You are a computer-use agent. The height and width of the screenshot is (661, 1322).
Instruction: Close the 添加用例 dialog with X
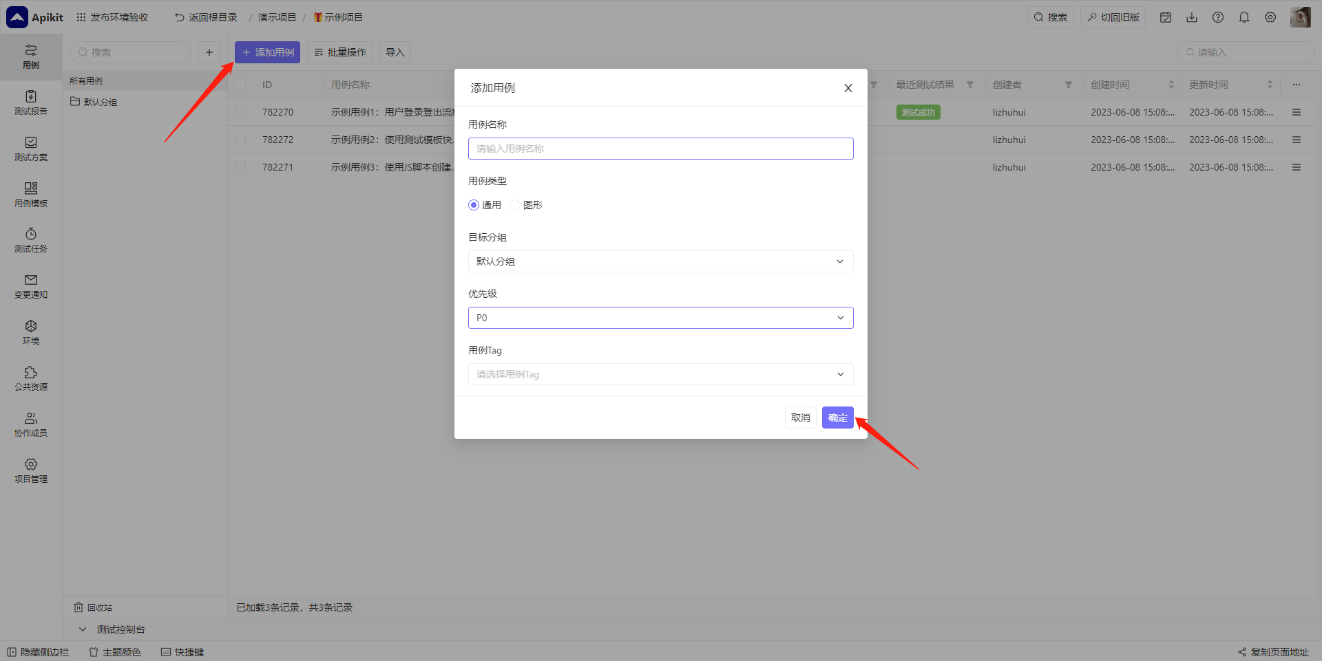(x=848, y=88)
